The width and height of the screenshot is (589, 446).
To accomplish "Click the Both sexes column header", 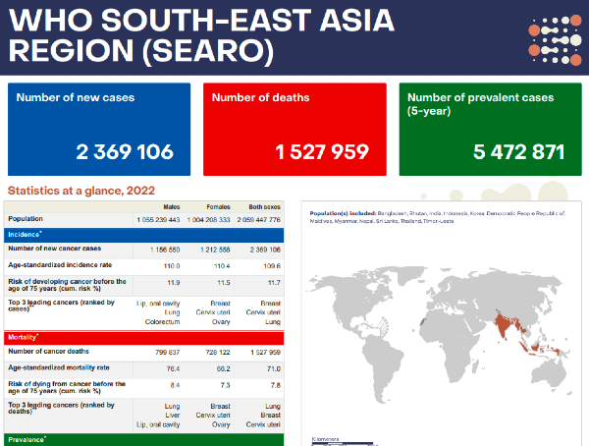I will coord(263,207).
